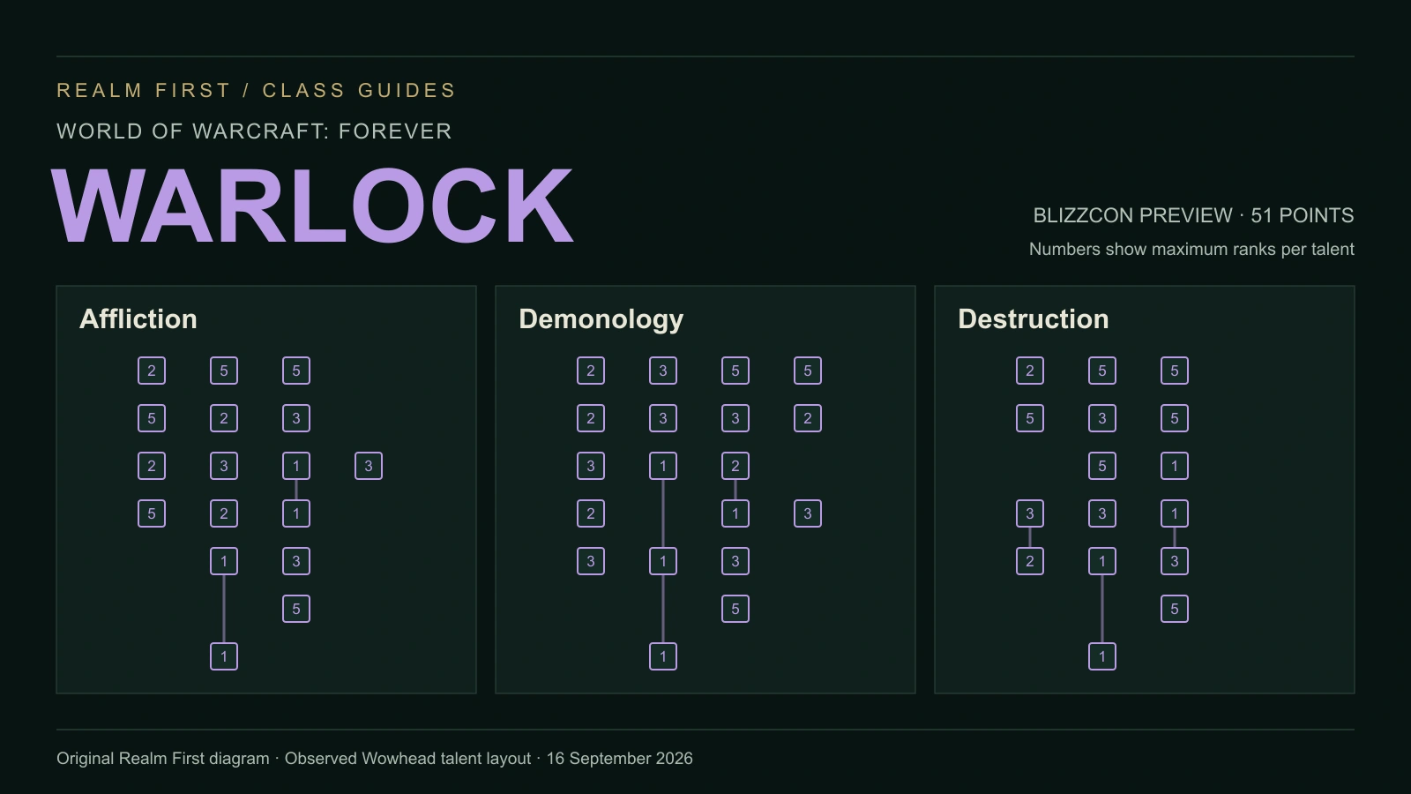1411x794 pixels.
Task: Open the Affliction tree heading
Action: (138, 319)
